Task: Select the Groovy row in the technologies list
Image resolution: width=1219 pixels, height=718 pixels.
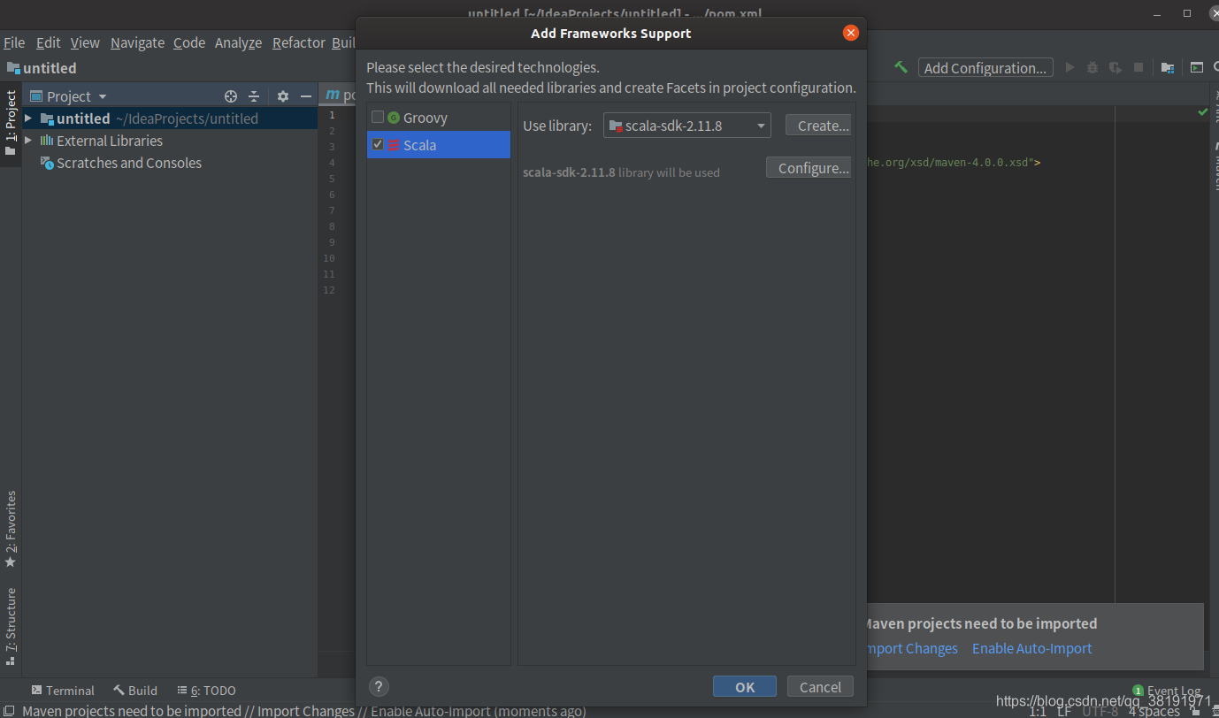Action: click(439, 118)
